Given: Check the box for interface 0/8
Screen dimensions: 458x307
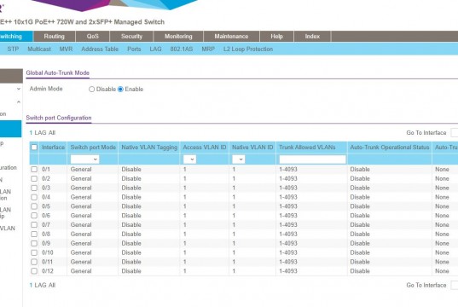Looking at the screenshot, I should point(34,234).
